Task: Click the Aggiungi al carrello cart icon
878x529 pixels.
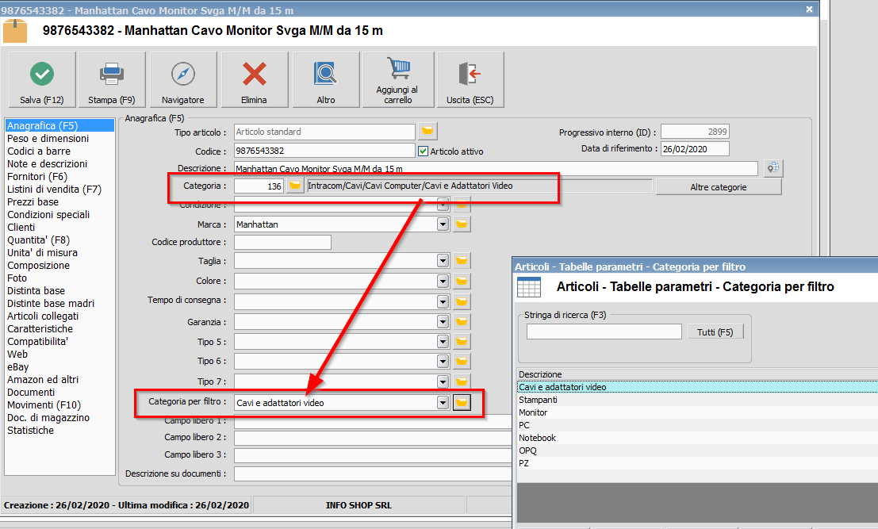Action: click(397, 69)
